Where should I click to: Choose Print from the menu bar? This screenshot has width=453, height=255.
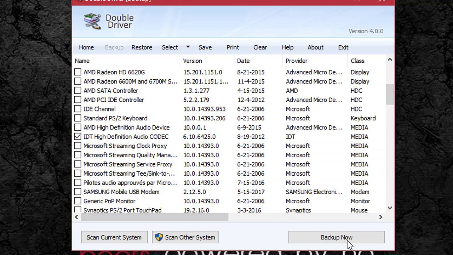click(233, 47)
